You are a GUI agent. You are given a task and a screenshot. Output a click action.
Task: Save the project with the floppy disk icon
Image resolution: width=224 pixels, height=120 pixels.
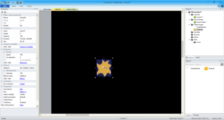pos(5,2)
